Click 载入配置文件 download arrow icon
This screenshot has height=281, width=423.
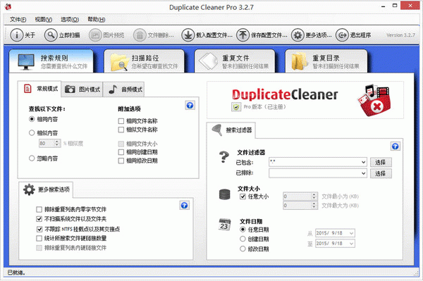[x=188, y=35]
